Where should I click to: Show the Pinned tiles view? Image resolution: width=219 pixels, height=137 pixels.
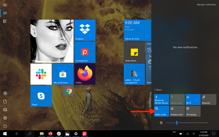(5, 13)
